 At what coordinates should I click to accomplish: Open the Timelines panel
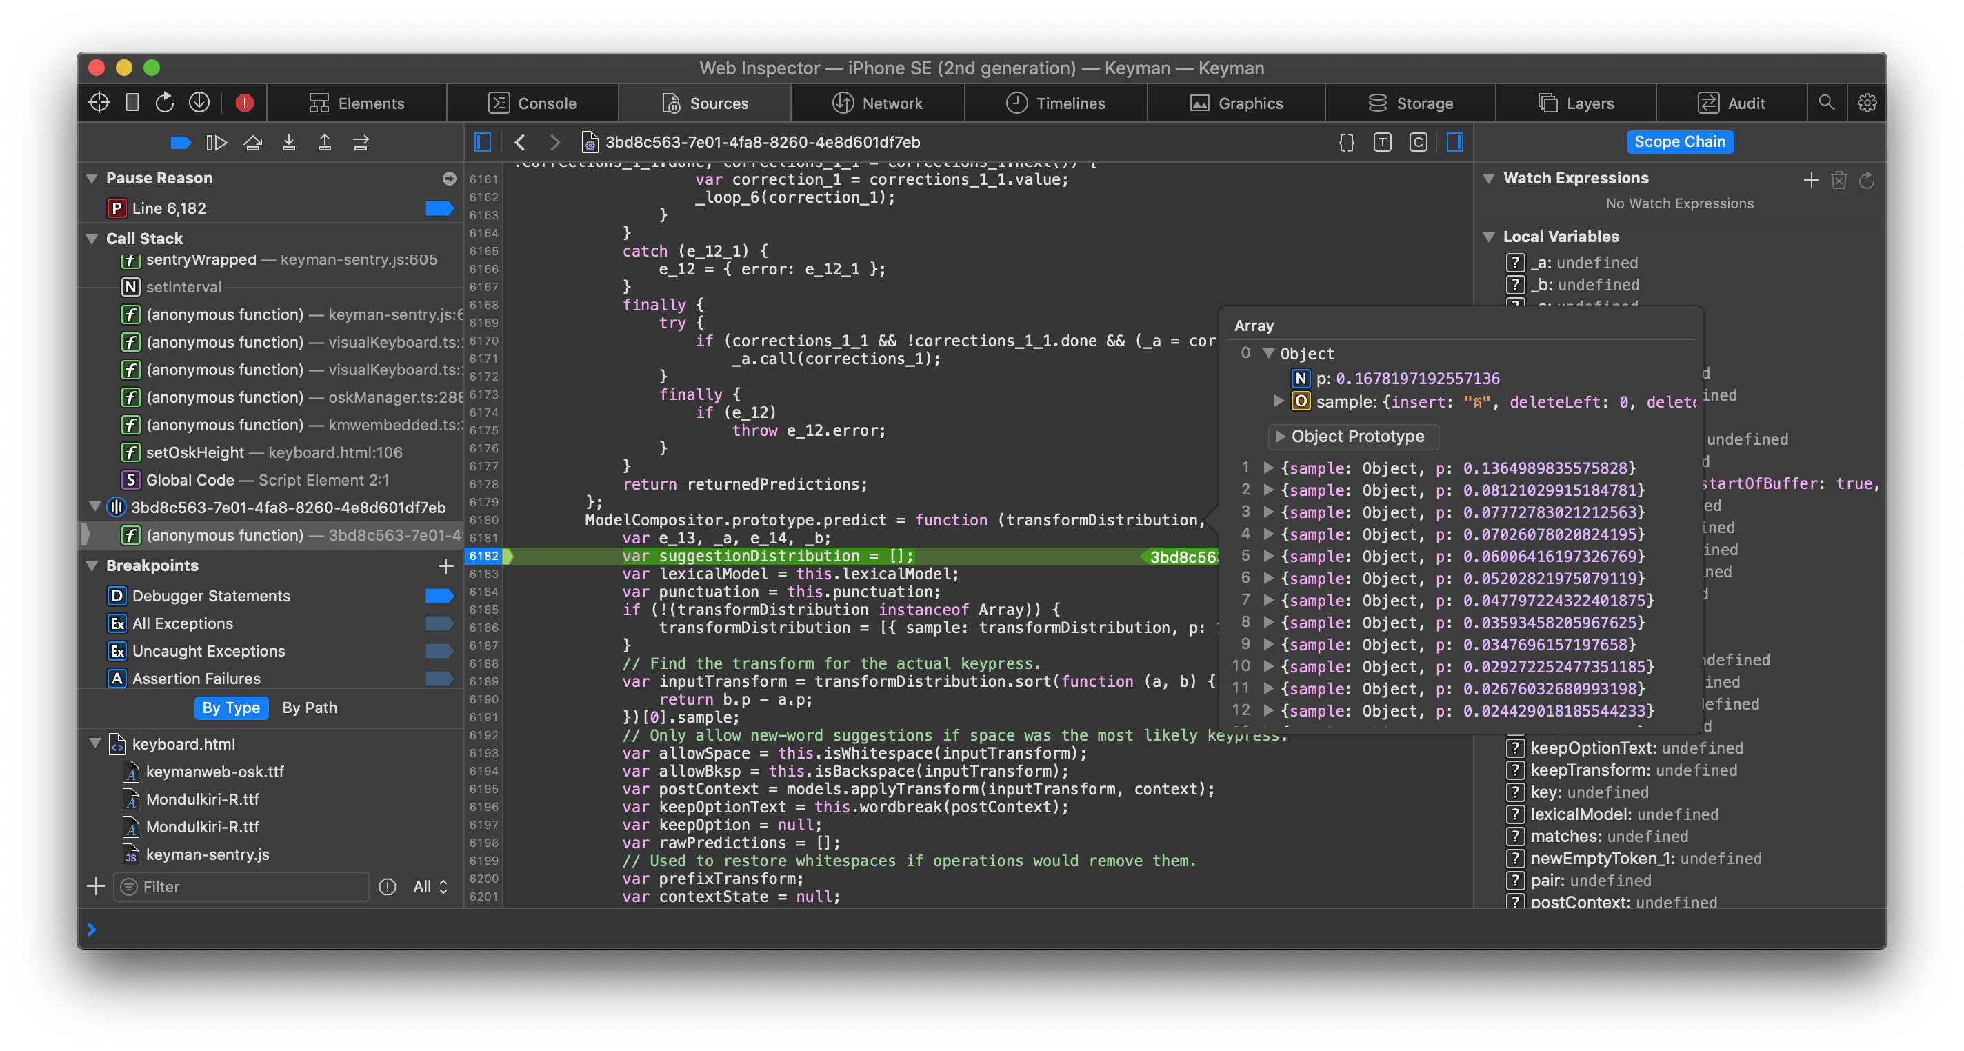(x=1055, y=102)
